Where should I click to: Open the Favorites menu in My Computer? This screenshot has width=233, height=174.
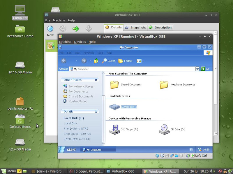point(89,53)
